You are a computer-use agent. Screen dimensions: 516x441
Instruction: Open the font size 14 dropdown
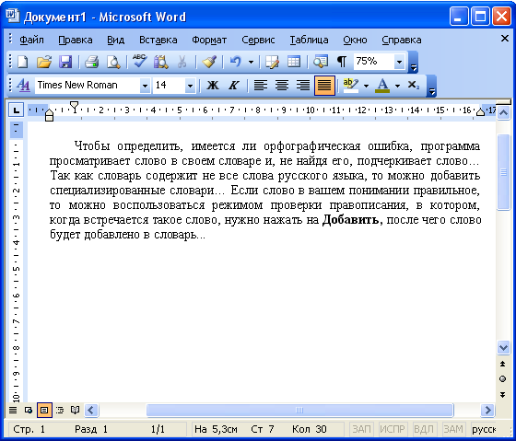click(x=190, y=86)
